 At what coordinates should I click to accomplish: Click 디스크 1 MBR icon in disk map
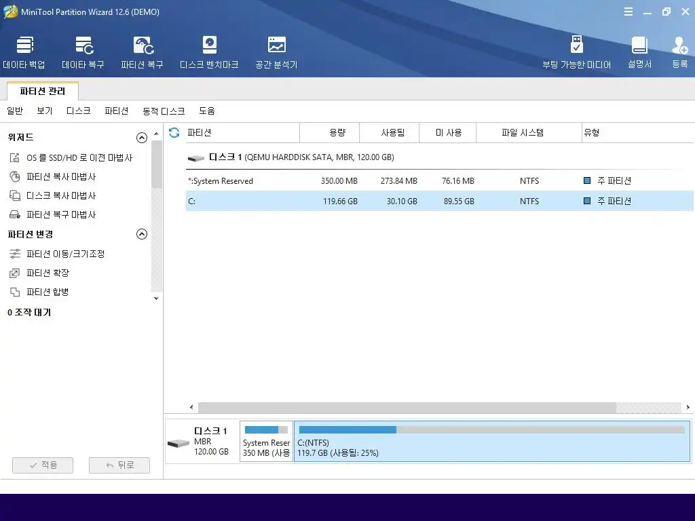pos(179,442)
